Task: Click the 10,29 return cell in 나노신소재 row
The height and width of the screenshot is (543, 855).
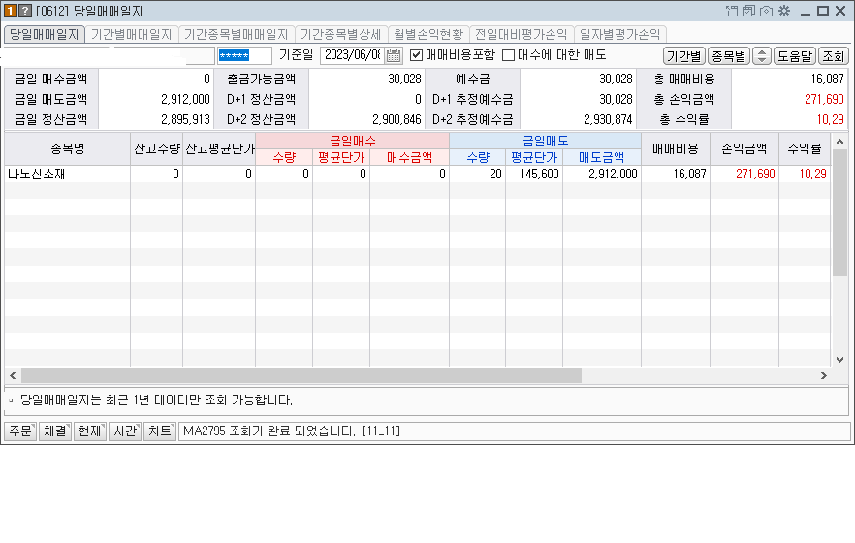Action: pos(805,175)
